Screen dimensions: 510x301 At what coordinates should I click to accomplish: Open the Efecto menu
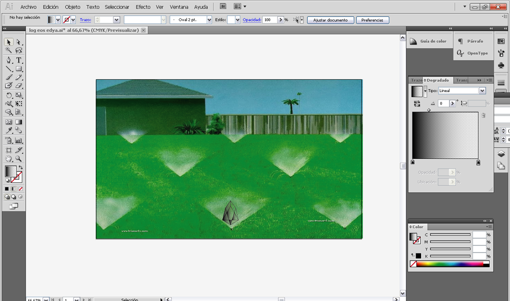[x=143, y=7]
